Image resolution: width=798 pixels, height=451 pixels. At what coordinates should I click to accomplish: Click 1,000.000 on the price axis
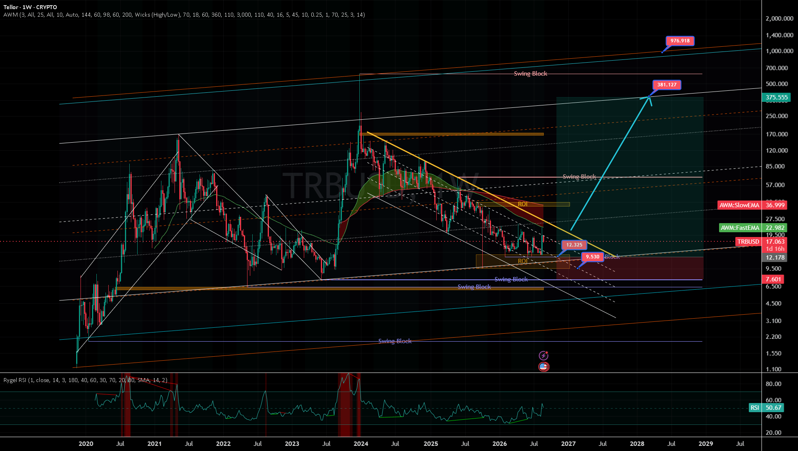pos(780,51)
